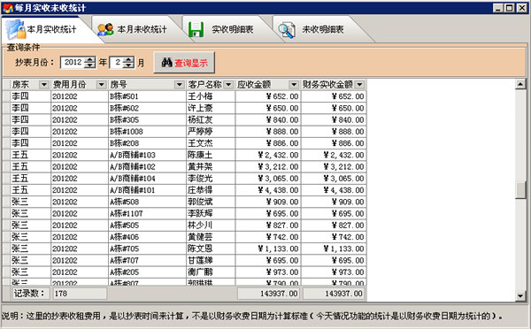Screen dimensions: 531x329
Task: Open the 费用月份 column filter dropdown
Action: point(101,84)
